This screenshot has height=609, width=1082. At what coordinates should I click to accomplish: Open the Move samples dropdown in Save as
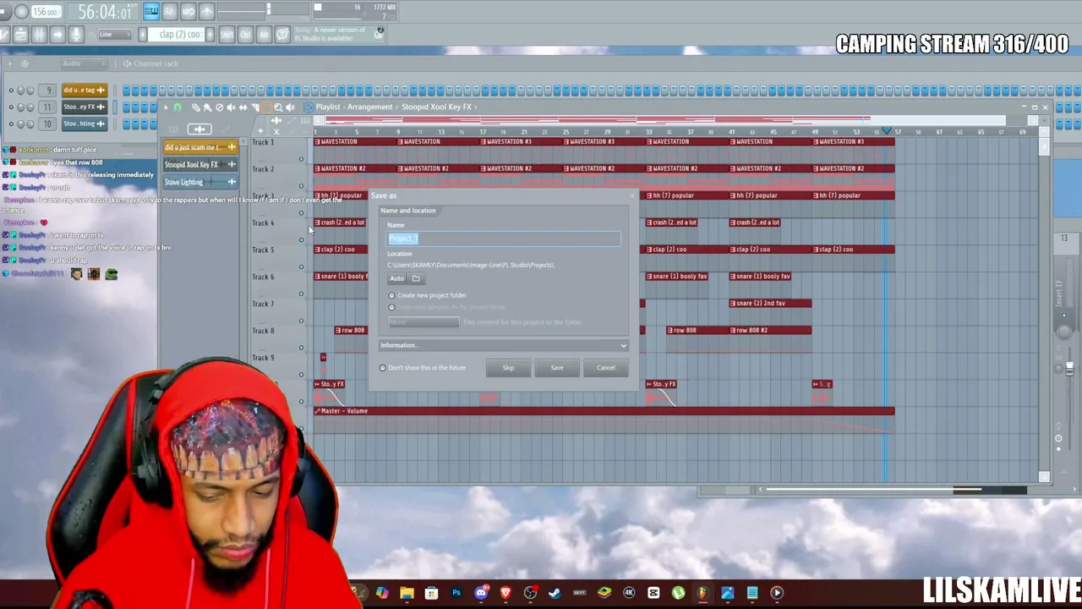pyautogui.click(x=424, y=322)
